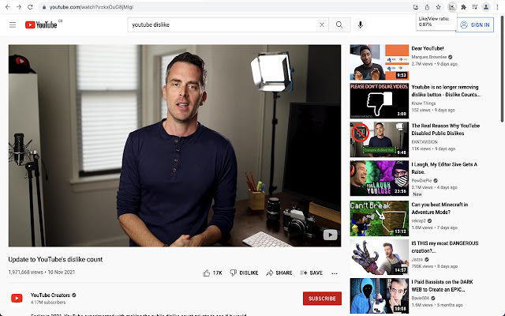SAVE the video to a playlist
Screen dimensions: 505x316
click(311, 273)
